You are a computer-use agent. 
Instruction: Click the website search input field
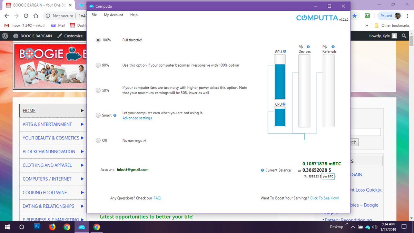click(366, 132)
